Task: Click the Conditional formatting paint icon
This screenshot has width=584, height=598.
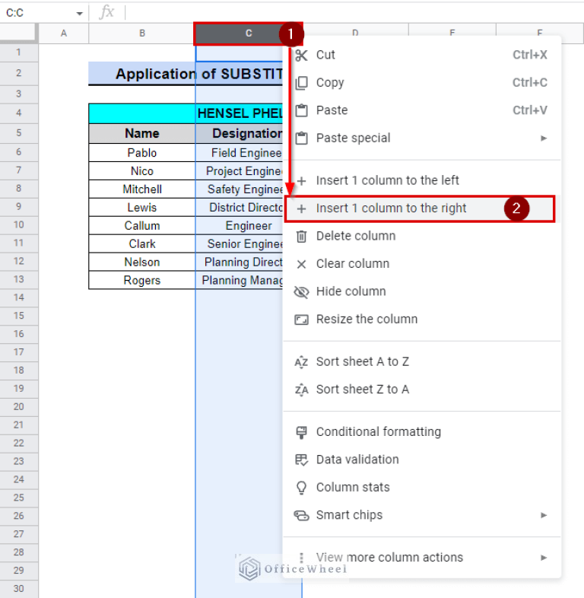Action: click(301, 432)
